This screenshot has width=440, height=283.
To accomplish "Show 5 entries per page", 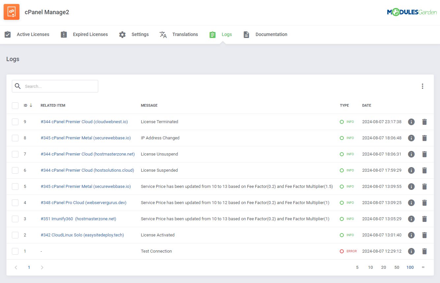I will 357,267.
